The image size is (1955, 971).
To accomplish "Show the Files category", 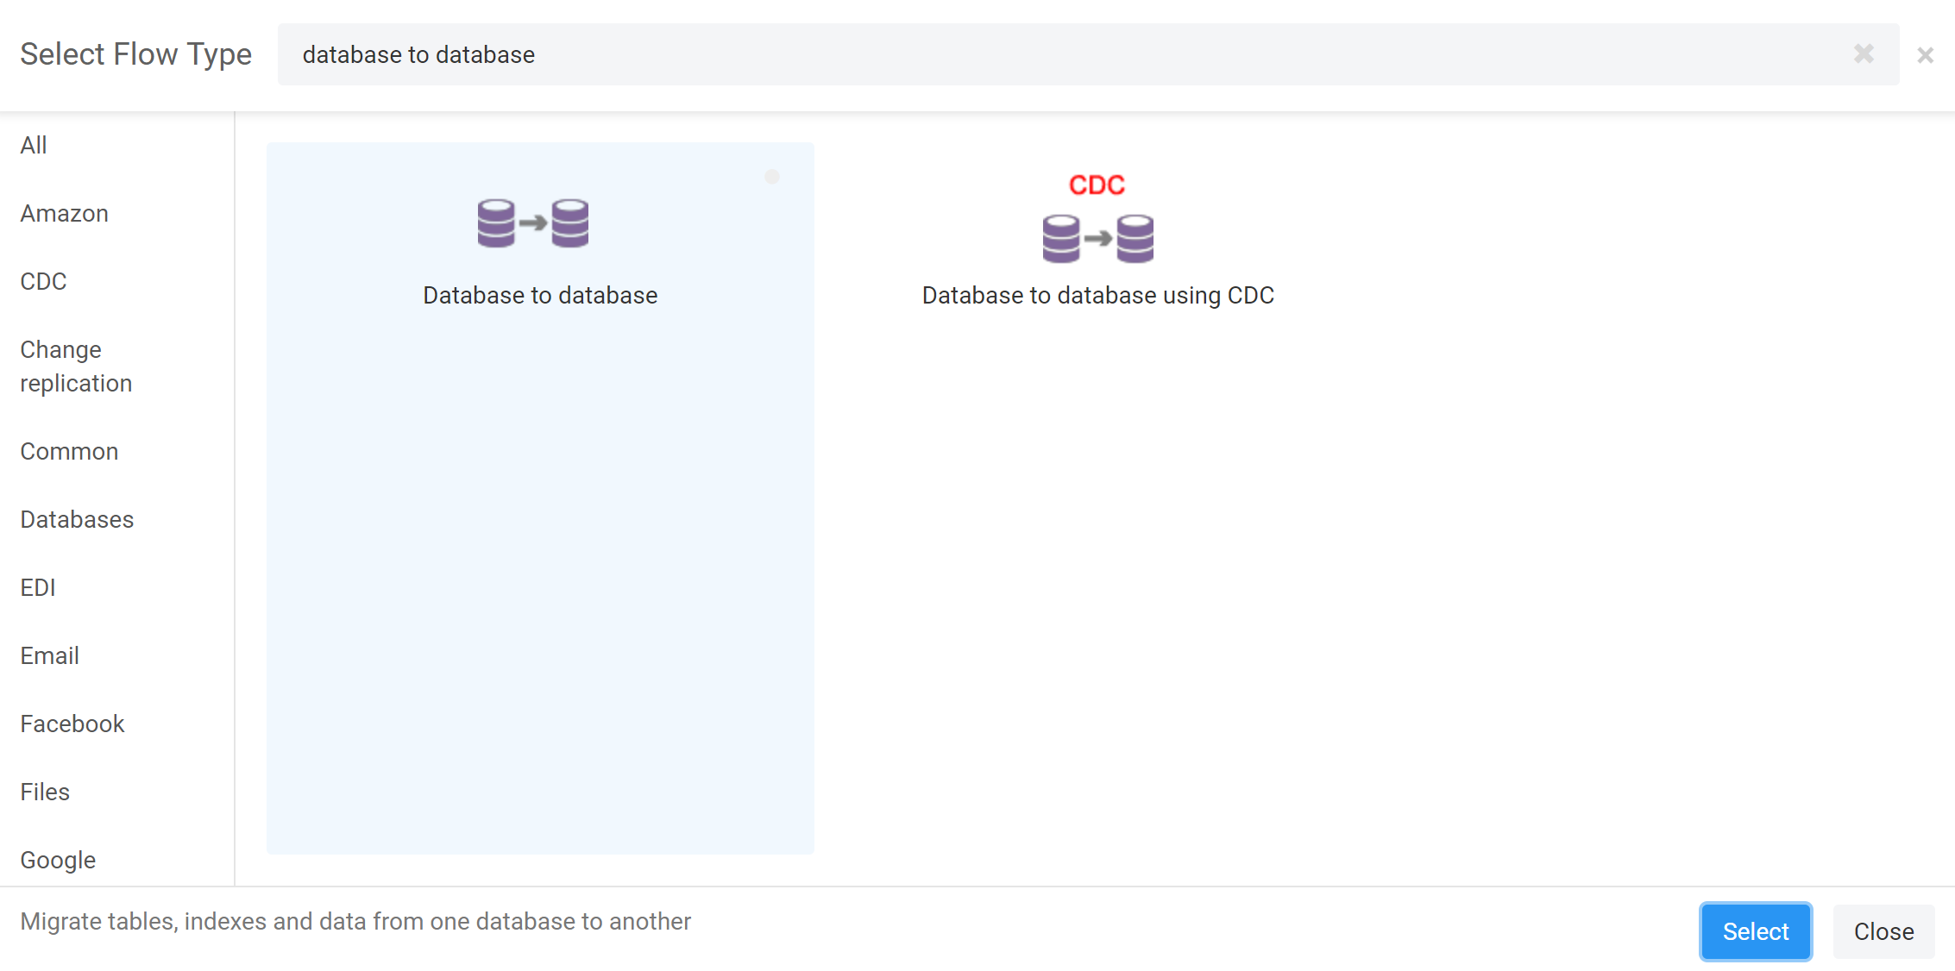I will tap(45, 792).
